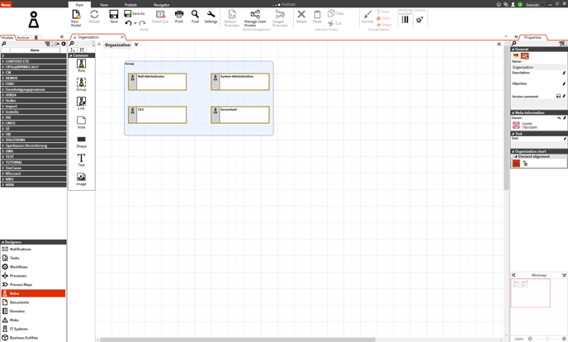The height and width of the screenshot is (342, 568).
Task: Select the Properties tab
Action: 532,37
